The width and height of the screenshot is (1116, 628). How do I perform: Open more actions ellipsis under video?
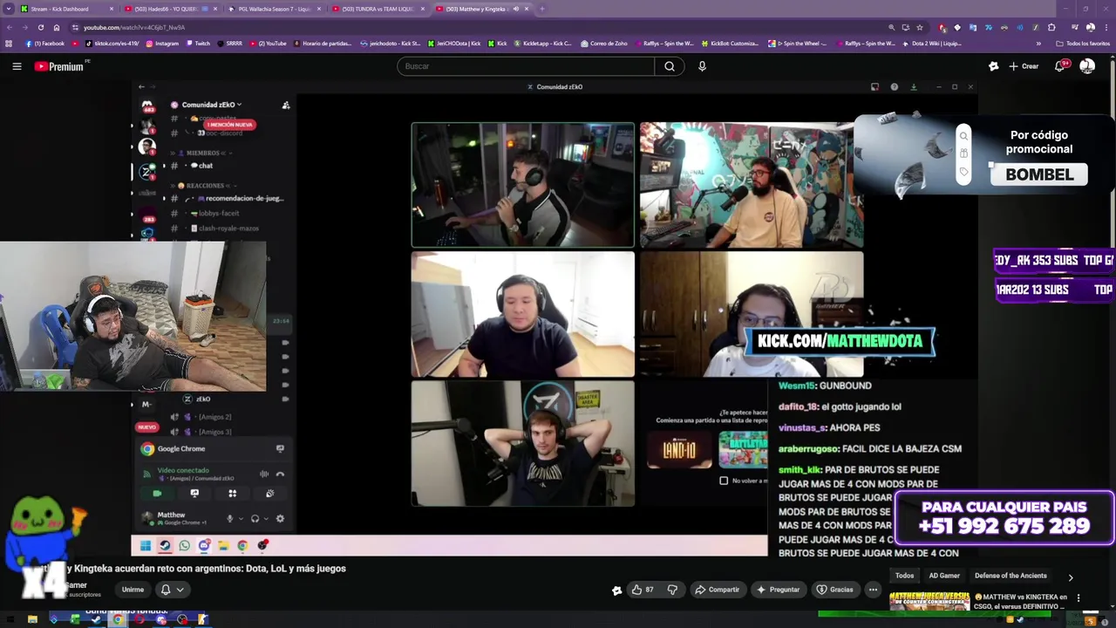[873, 590]
